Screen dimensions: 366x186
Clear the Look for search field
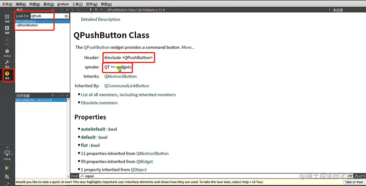click(x=66, y=16)
